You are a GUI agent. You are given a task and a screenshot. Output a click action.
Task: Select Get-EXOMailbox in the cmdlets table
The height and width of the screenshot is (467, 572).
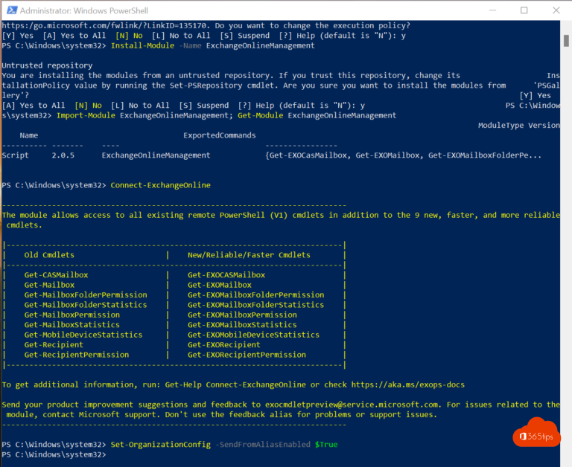point(220,285)
